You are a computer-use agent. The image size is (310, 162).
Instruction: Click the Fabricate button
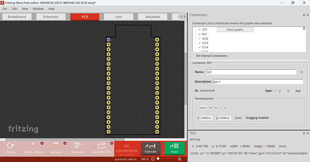(151, 148)
